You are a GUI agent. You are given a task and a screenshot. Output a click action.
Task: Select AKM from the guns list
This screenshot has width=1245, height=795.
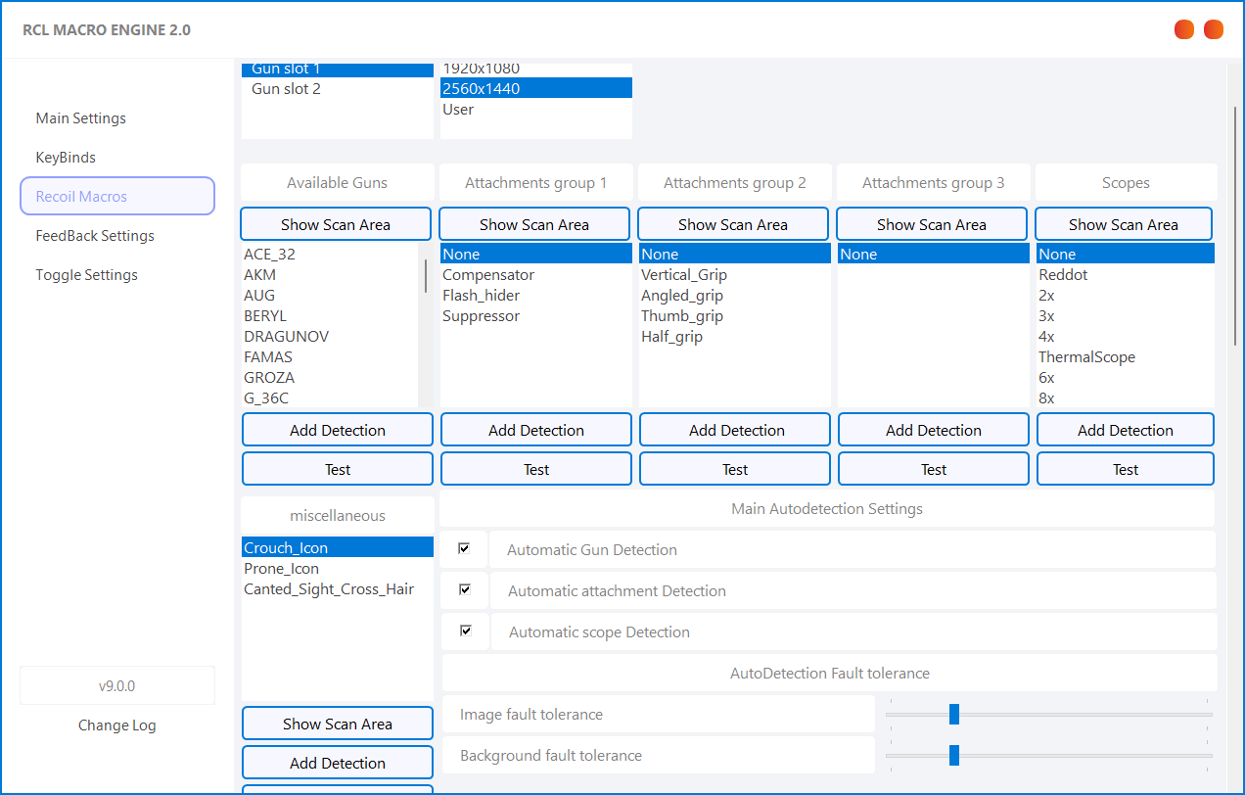tap(260, 275)
